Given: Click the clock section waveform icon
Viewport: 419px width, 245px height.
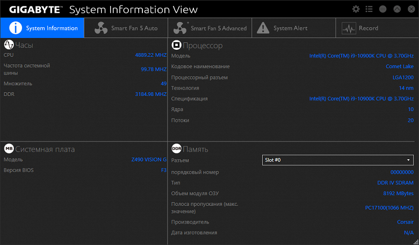Looking at the screenshot, I should pyautogui.click(x=9, y=46).
